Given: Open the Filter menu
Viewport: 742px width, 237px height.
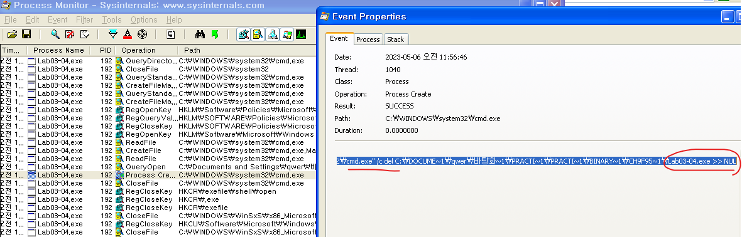Looking at the screenshot, I should [x=85, y=20].
